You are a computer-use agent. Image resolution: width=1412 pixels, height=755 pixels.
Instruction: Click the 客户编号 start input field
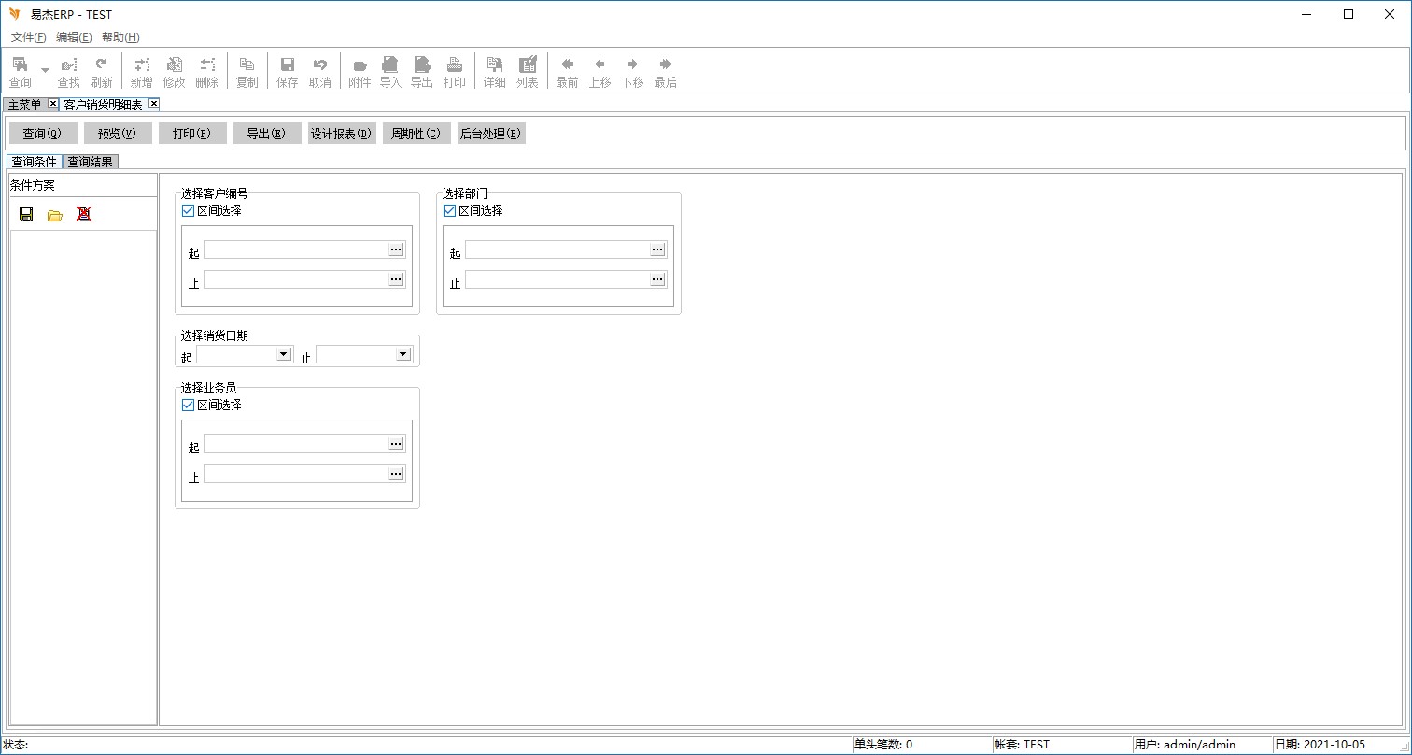pyautogui.click(x=295, y=249)
